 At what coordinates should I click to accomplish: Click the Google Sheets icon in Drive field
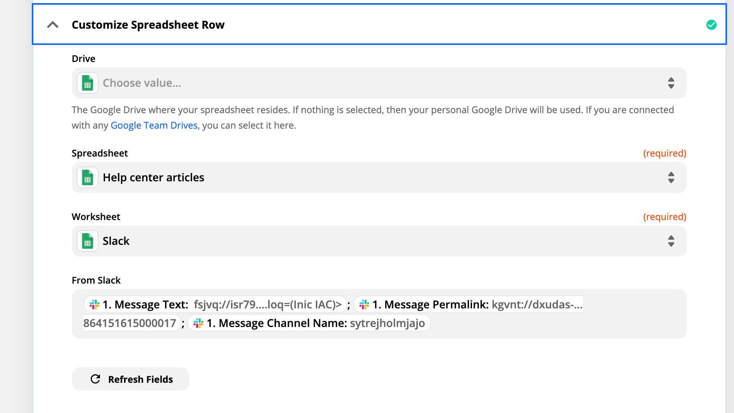point(88,83)
